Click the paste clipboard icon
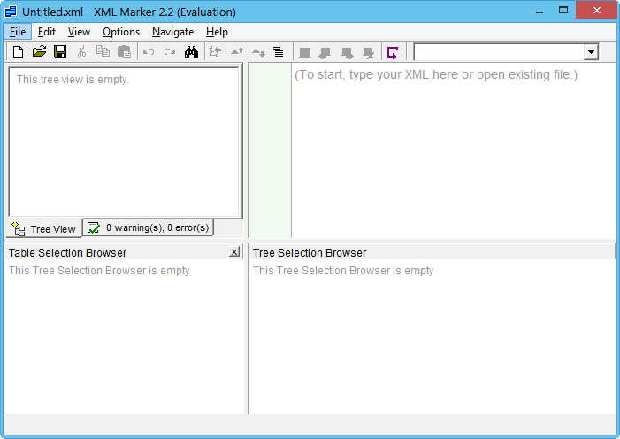The height and width of the screenshot is (439, 620). tap(124, 52)
